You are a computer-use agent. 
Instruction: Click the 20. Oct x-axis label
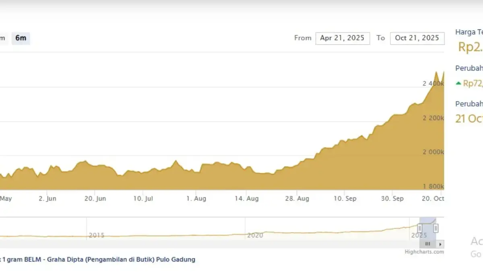(432, 199)
